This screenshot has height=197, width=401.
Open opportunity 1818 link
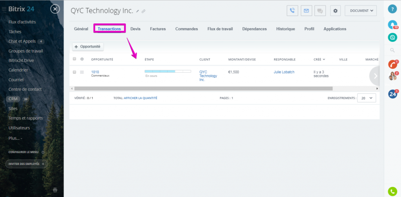click(x=95, y=72)
